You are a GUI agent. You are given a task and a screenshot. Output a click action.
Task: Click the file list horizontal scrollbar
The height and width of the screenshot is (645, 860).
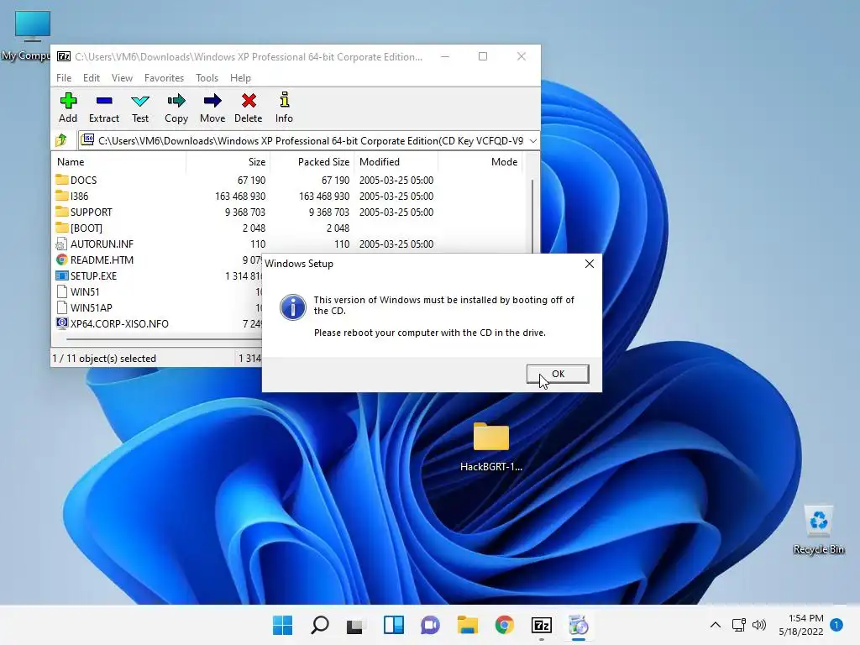pyautogui.click(x=163, y=339)
